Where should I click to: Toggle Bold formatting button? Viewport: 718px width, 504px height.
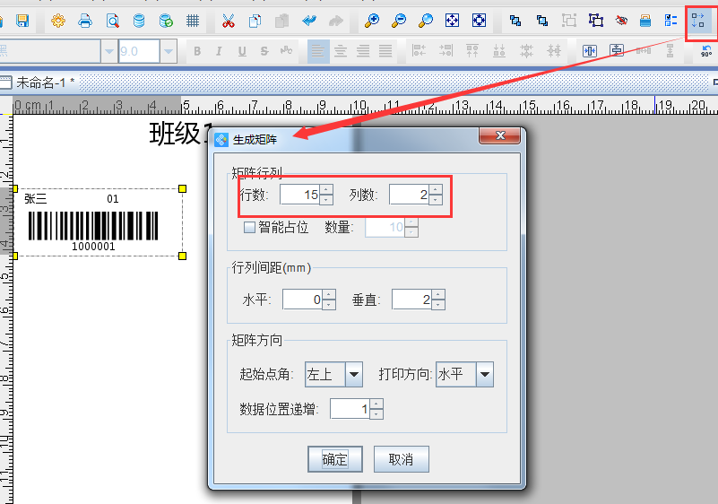point(197,51)
